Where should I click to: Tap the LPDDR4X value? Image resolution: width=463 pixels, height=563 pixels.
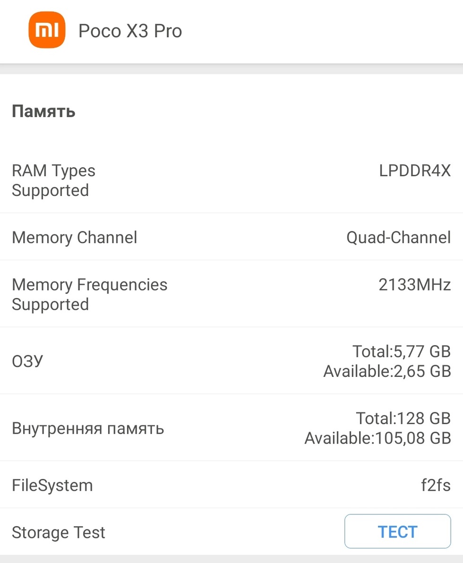click(x=415, y=171)
